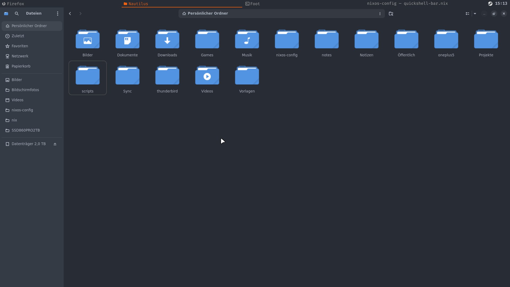Screen dimensions: 510x287
Task: Switch to Nautilus in top bar
Action: pos(182,4)
